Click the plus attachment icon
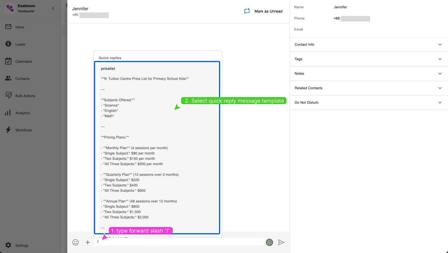 (x=88, y=242)
